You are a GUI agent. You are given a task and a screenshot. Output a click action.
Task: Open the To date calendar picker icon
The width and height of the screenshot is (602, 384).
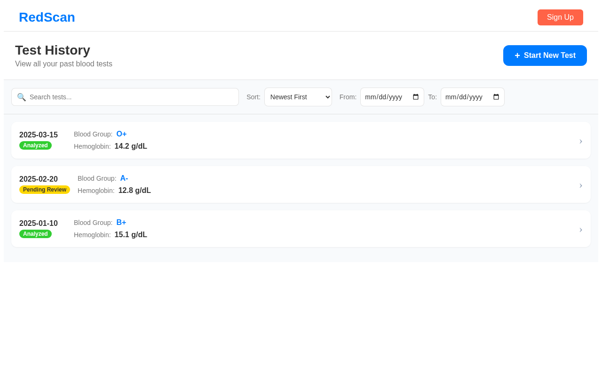[496, 97]
